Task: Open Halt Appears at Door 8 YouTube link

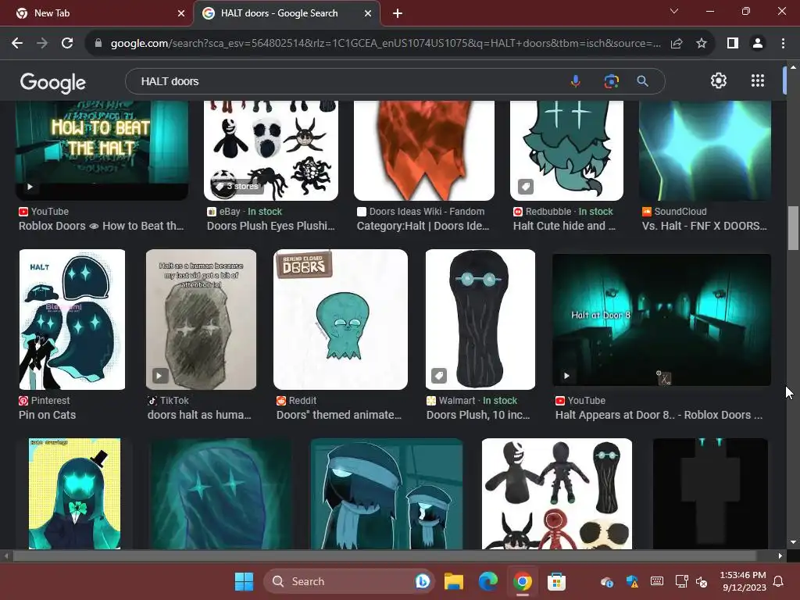Action: [659, 415]
